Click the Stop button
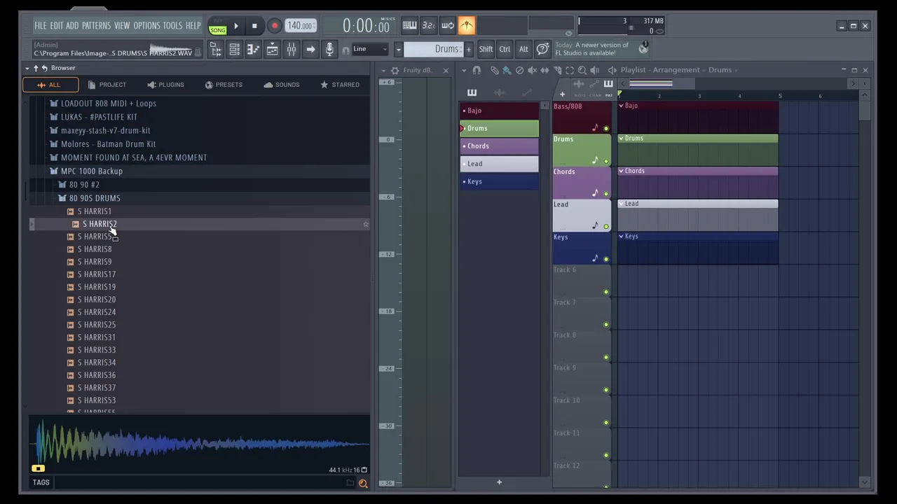The width and height of the screenshot is (897, 504). click(x=254, y=27)
